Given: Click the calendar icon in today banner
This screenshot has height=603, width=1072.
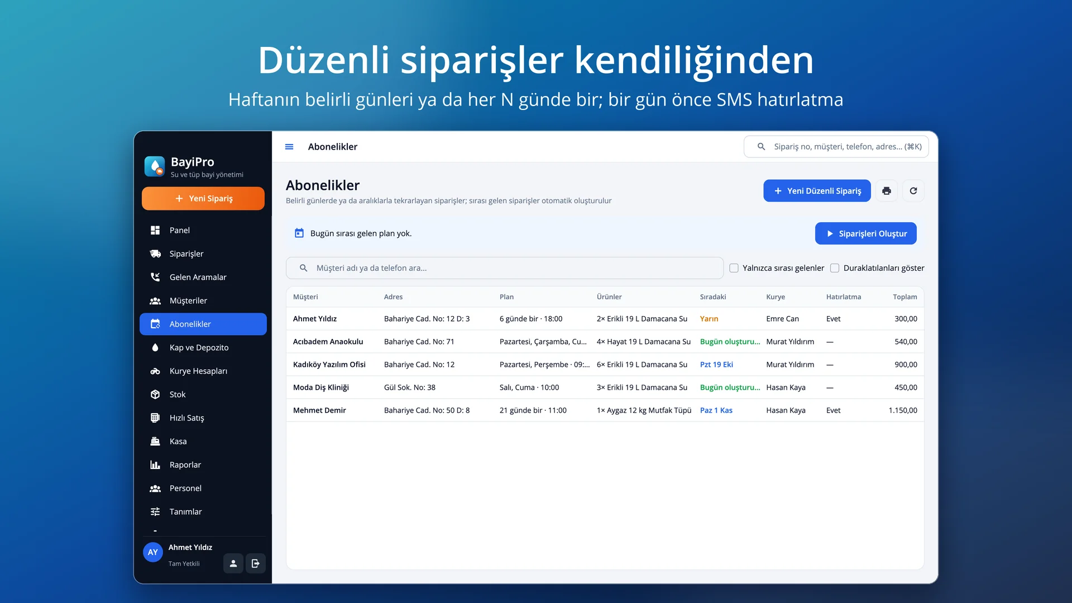Looking at the screenshot, I should coord(299,233).
